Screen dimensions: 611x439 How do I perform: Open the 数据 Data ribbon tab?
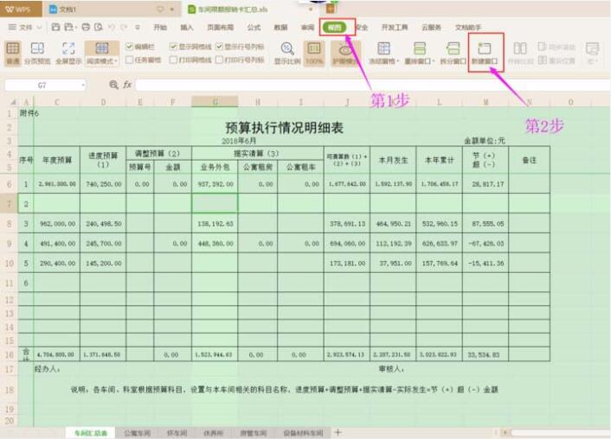pos(280,28)
